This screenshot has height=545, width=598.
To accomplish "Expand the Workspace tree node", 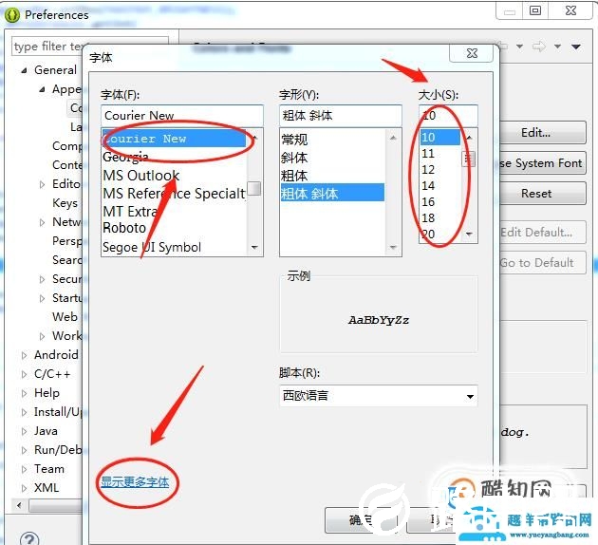I will coord(43,336).
